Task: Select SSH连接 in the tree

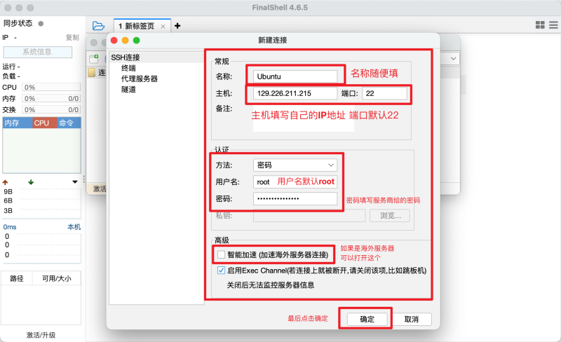Action: [126, 57]
